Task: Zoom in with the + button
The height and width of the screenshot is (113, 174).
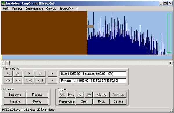Action: click(x=52, y=74)
